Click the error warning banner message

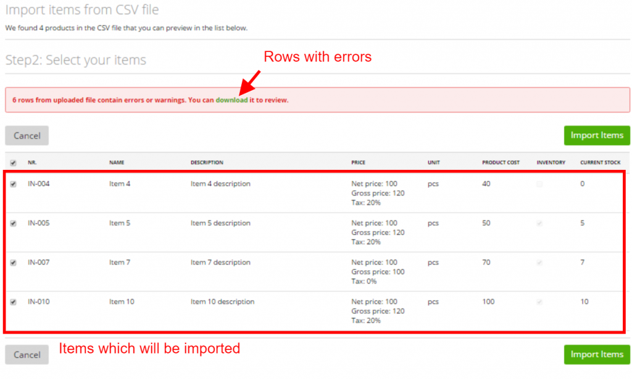[148, 99]
